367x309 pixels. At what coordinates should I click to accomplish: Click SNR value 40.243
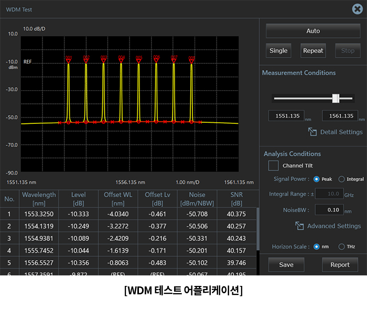coord(236,238)
